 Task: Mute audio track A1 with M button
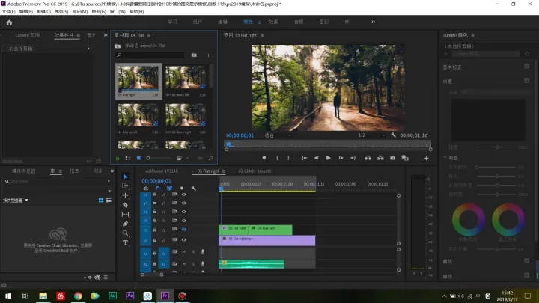coord(183,252)
